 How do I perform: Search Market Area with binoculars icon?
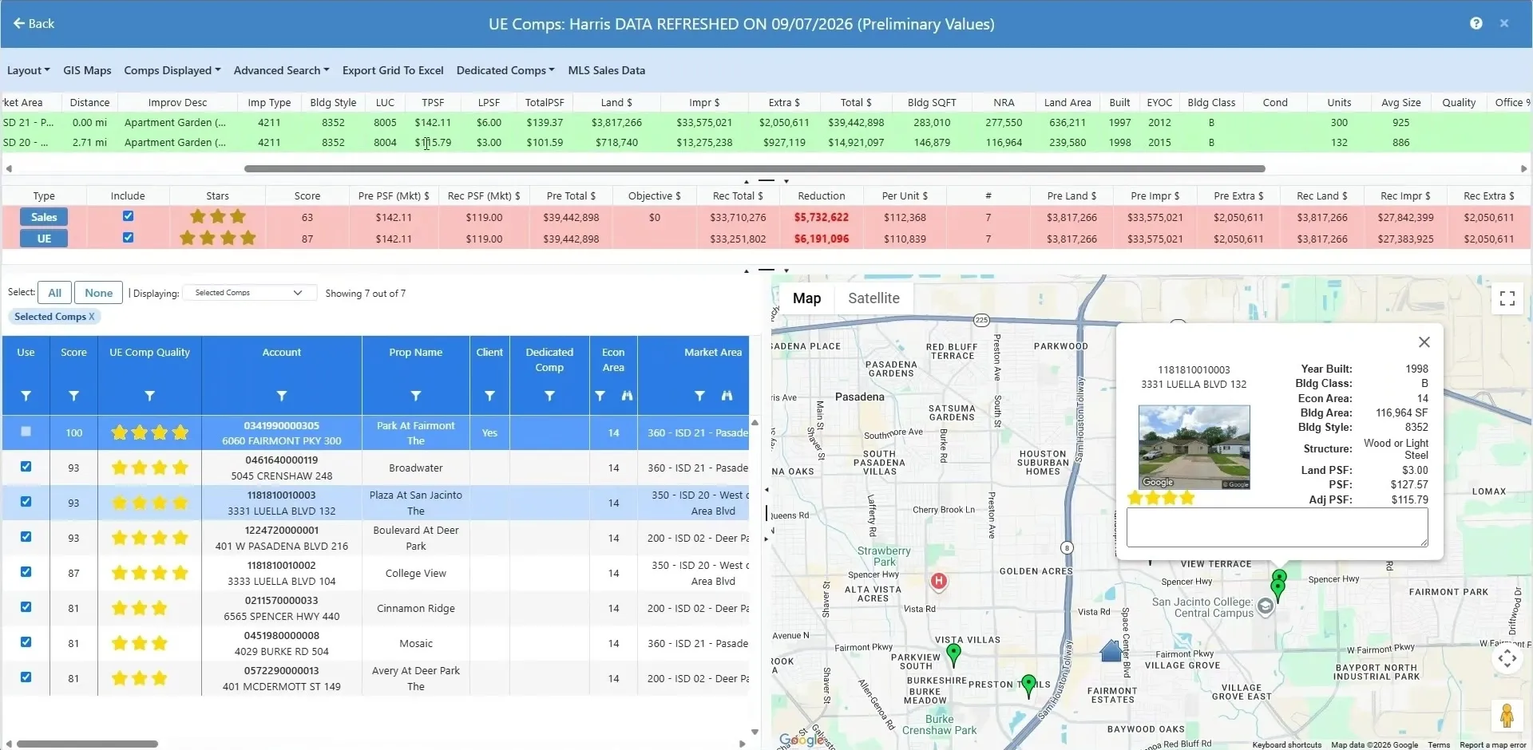click(727, 396)
